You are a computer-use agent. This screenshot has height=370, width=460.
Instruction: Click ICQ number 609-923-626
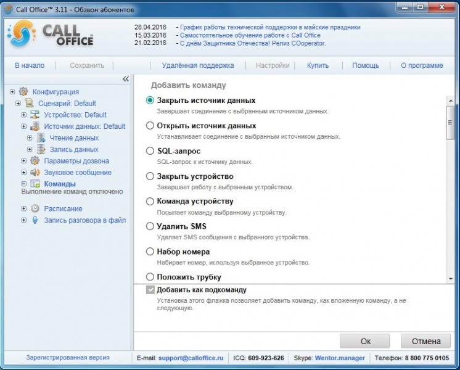266,358
